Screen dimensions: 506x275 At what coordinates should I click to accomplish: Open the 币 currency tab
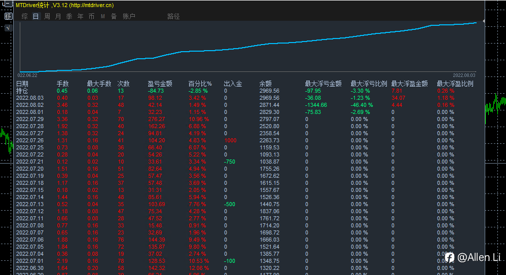point(91,16)
